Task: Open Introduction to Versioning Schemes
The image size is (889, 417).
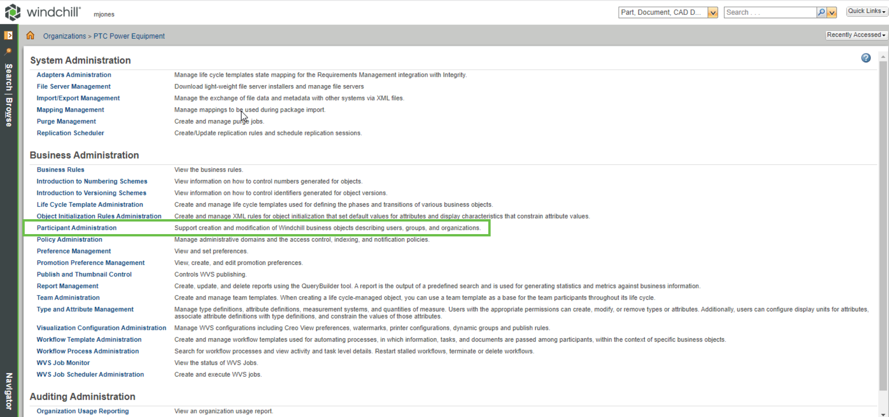Action: tap(91, 193)
